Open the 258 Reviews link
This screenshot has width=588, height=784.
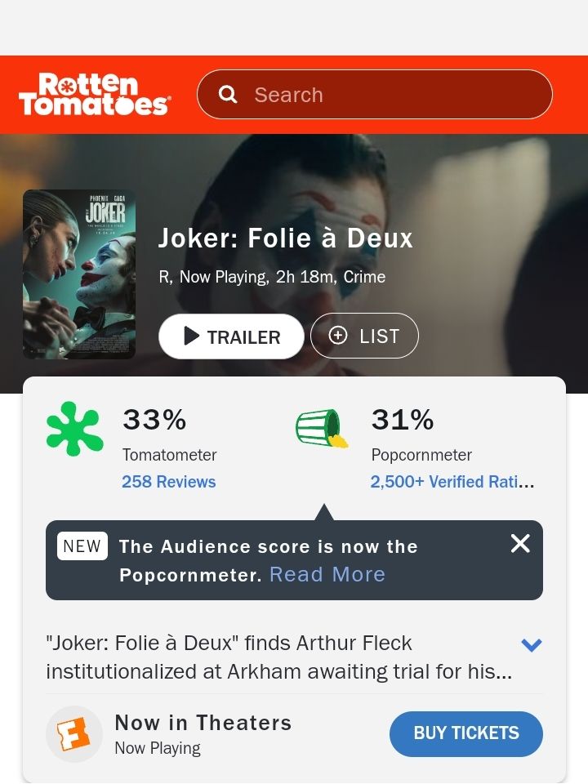tap(169, 482)
